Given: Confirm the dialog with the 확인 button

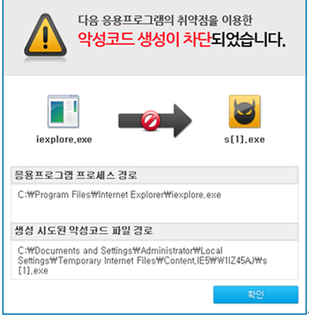Looking at the screenshot, I should coord(256,295).
